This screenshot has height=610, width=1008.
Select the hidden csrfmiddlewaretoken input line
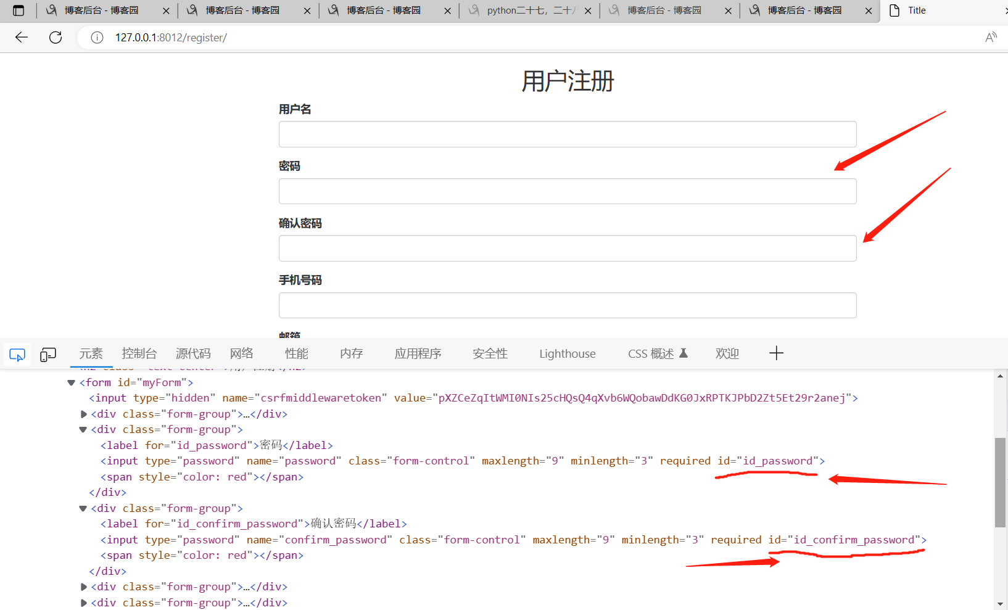(x=473, y=398)
